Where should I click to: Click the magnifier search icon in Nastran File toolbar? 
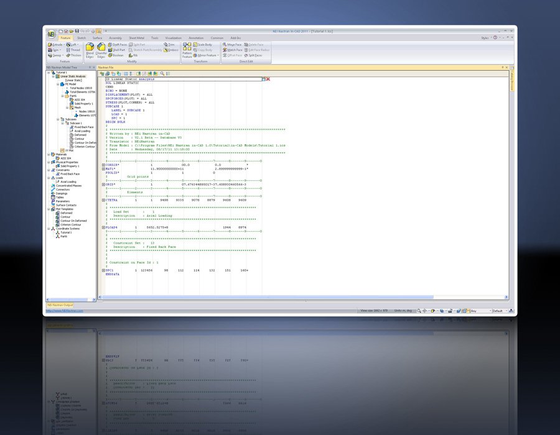[x=162, y=73]
